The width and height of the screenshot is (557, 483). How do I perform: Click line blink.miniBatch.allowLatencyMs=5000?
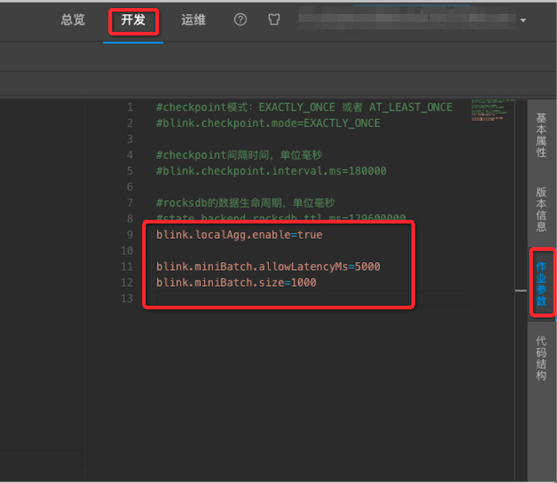tap(268, 267)
